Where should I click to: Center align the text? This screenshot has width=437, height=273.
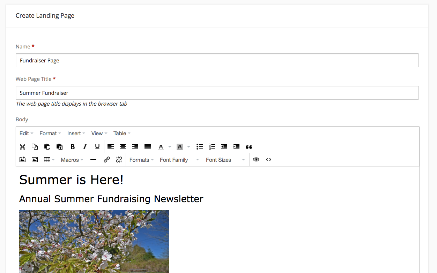coord(123,147)
